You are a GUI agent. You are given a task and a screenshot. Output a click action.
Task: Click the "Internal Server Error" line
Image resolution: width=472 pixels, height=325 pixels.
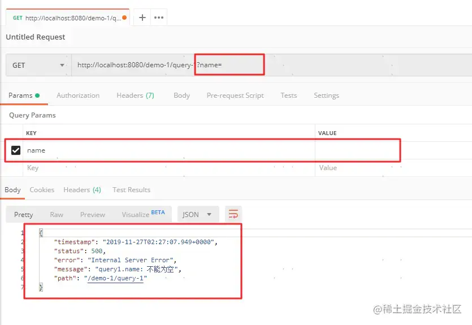click(115, 260)
